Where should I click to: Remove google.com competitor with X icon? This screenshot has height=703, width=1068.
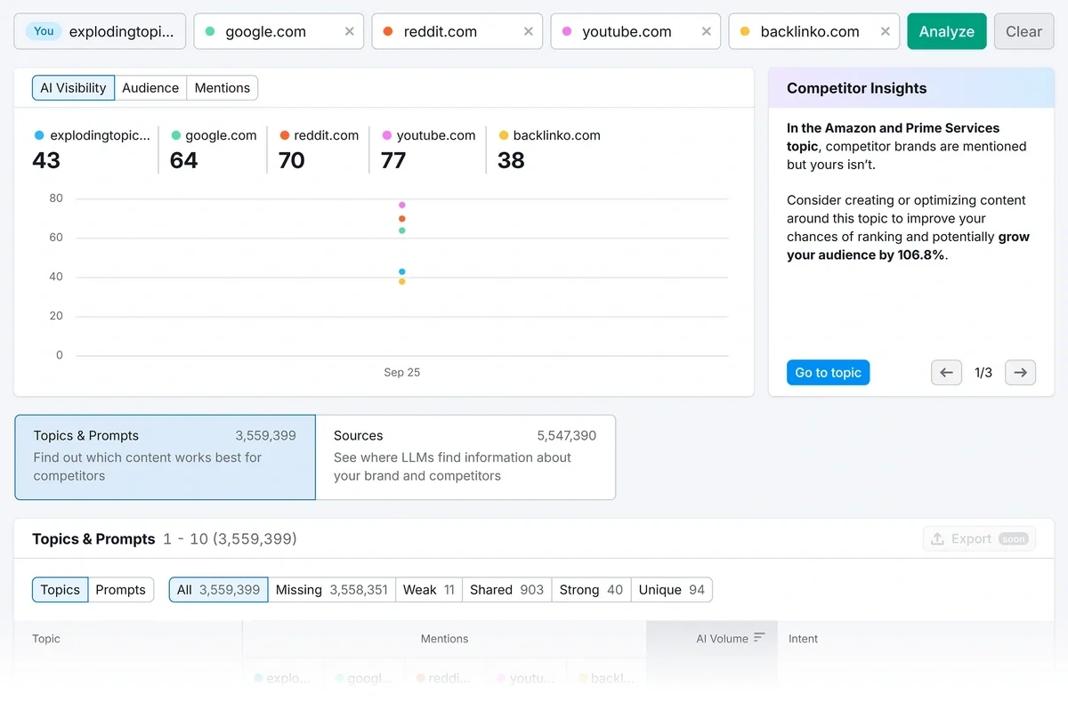(349, 31)
